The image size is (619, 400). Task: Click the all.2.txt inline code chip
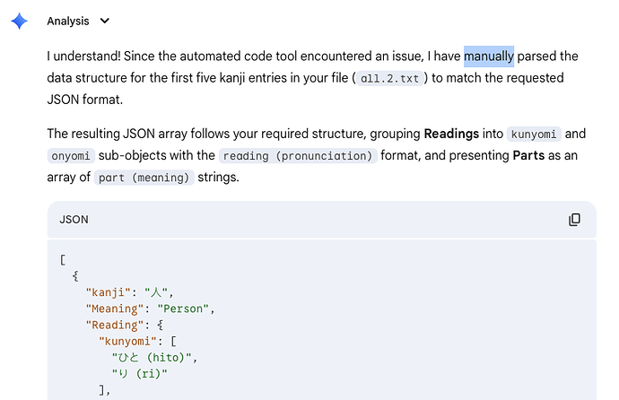click(x=389, y=78)
